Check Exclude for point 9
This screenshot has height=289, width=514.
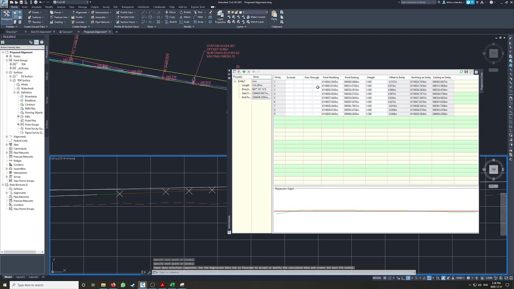coord(294,114)
